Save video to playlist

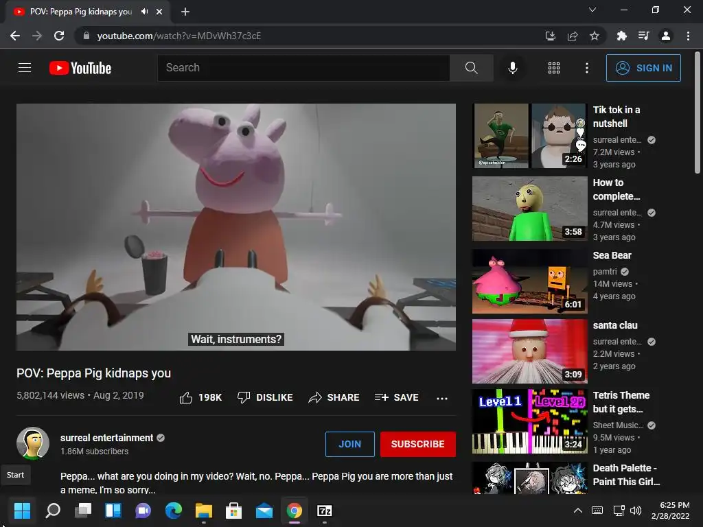(x=396, y=397)
